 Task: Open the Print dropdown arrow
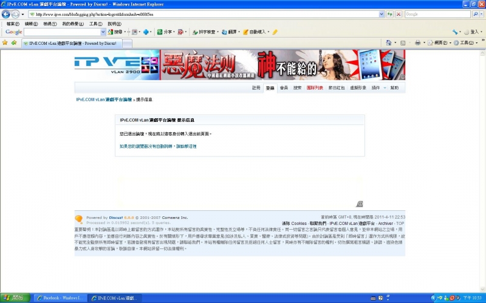pos(424,43)
